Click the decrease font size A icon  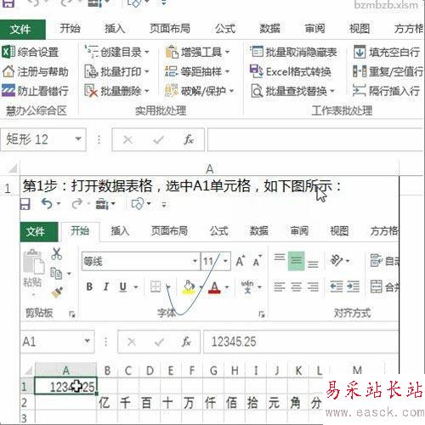[x=257, y=261]
